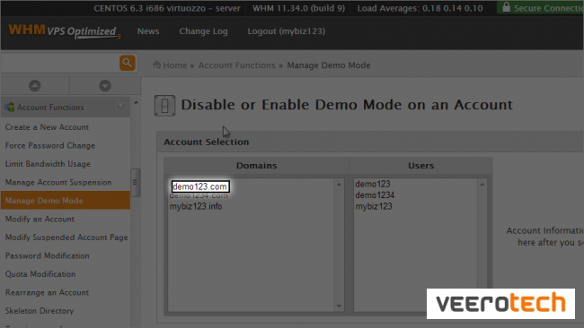Click the sidebar search input field
Viewport: 584px width, 328px height.
click(x=59, y=63)
